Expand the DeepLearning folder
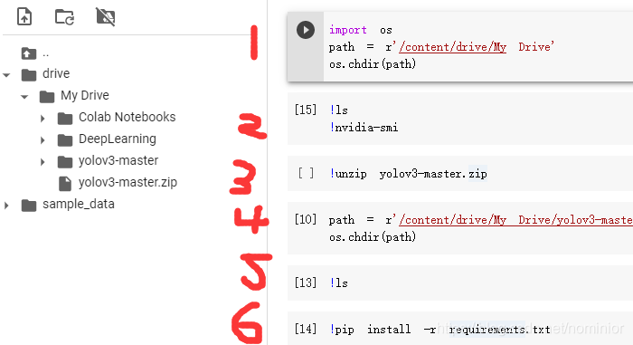The image size is (633, 345). [43, 140]
